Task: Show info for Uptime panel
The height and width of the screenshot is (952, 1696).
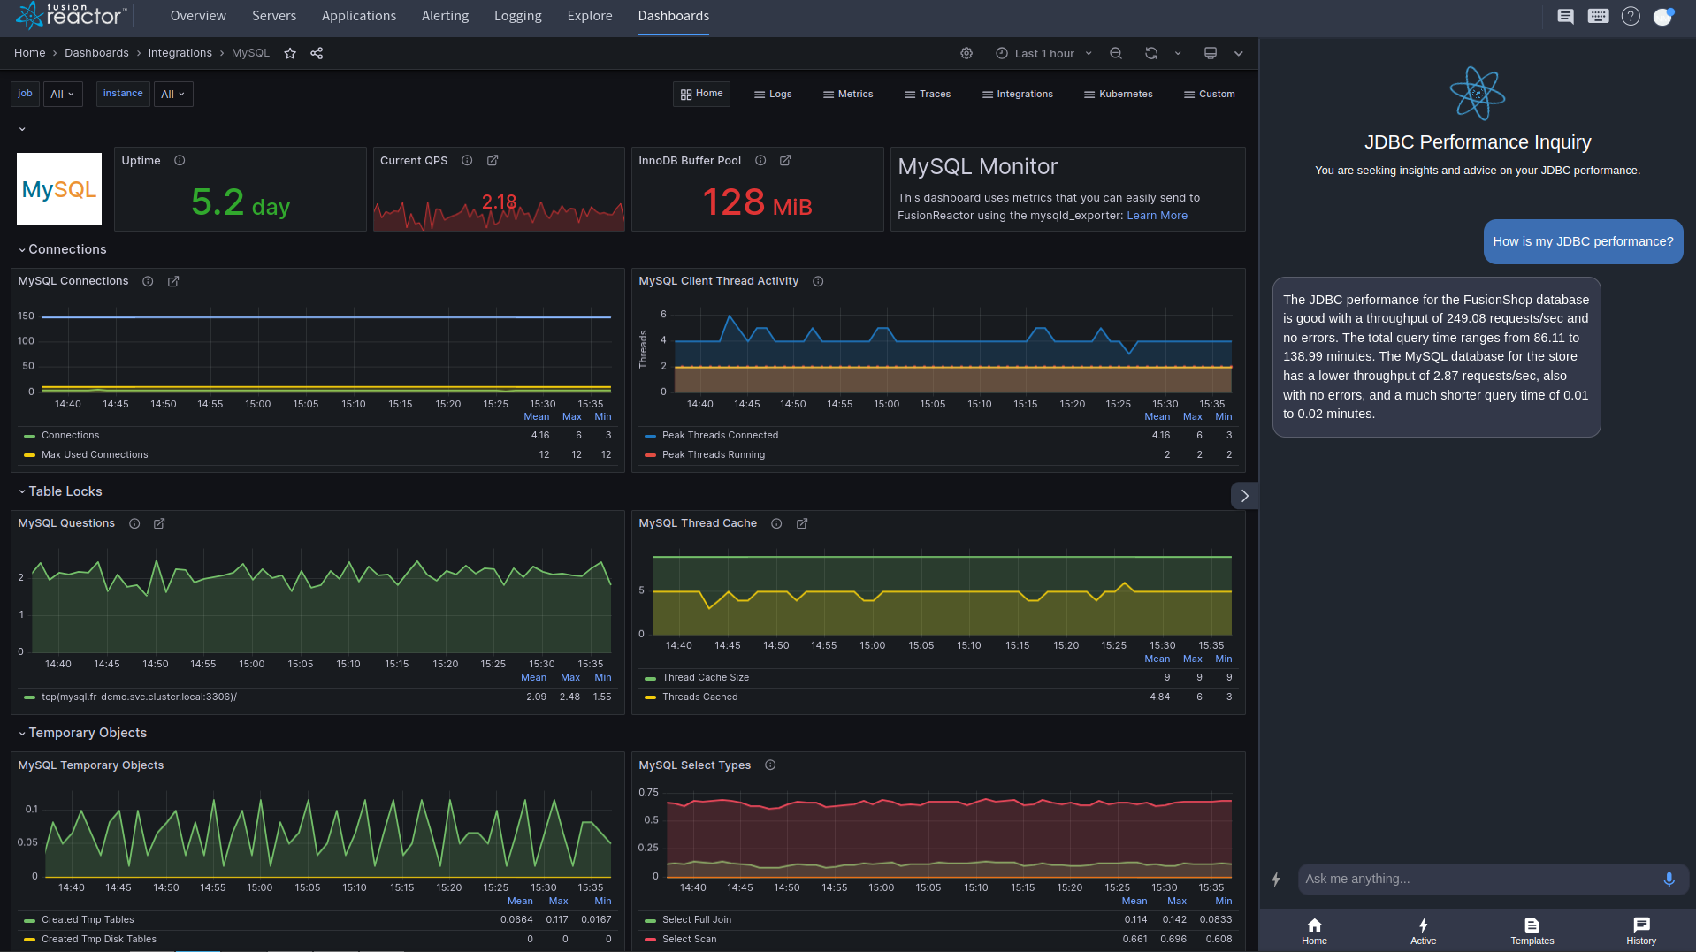Action: 180,160
